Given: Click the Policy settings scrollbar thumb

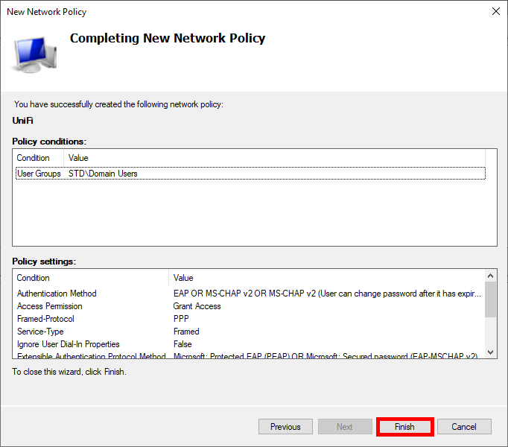Looking at the screenshot, I should (490, 299).
